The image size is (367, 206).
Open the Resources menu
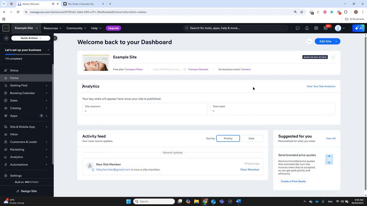[52, 28]
